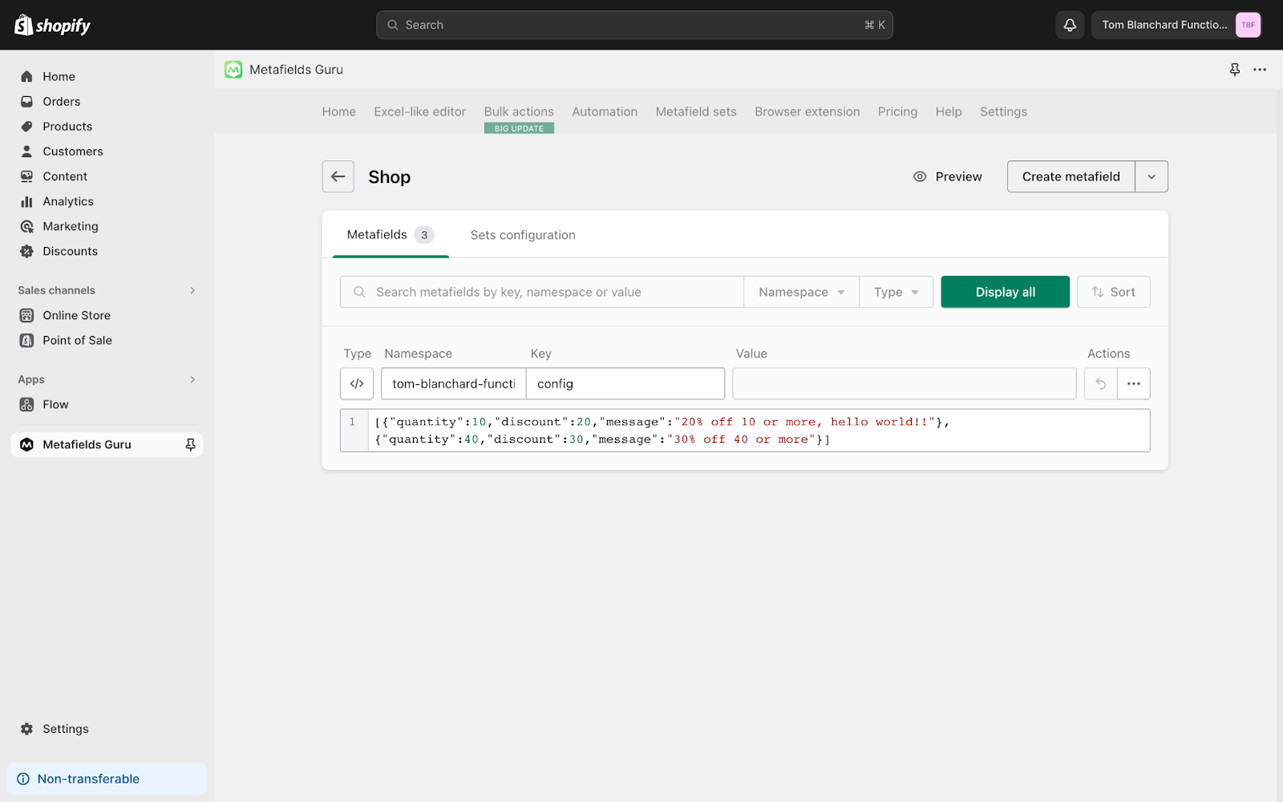Click the JSON type code icon
1283x802 pixels.
[357, 383]
